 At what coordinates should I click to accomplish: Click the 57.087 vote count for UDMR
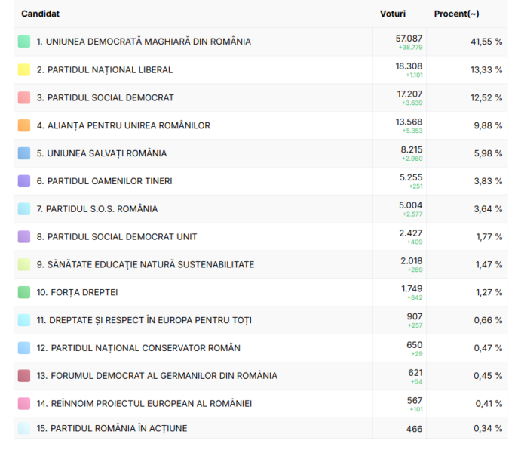(409, 38)
